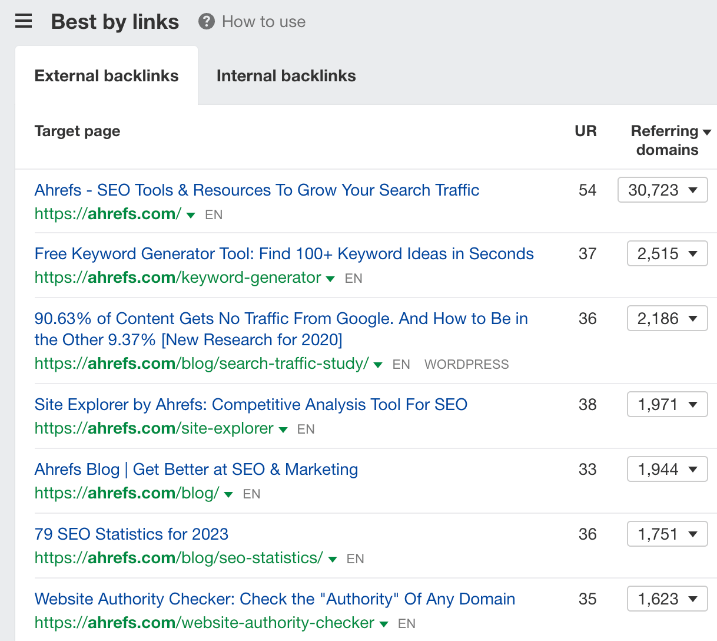Open the caret next to the site-explorer URL
The width and height of the screenshot is (717, 641).
(283, 429)
